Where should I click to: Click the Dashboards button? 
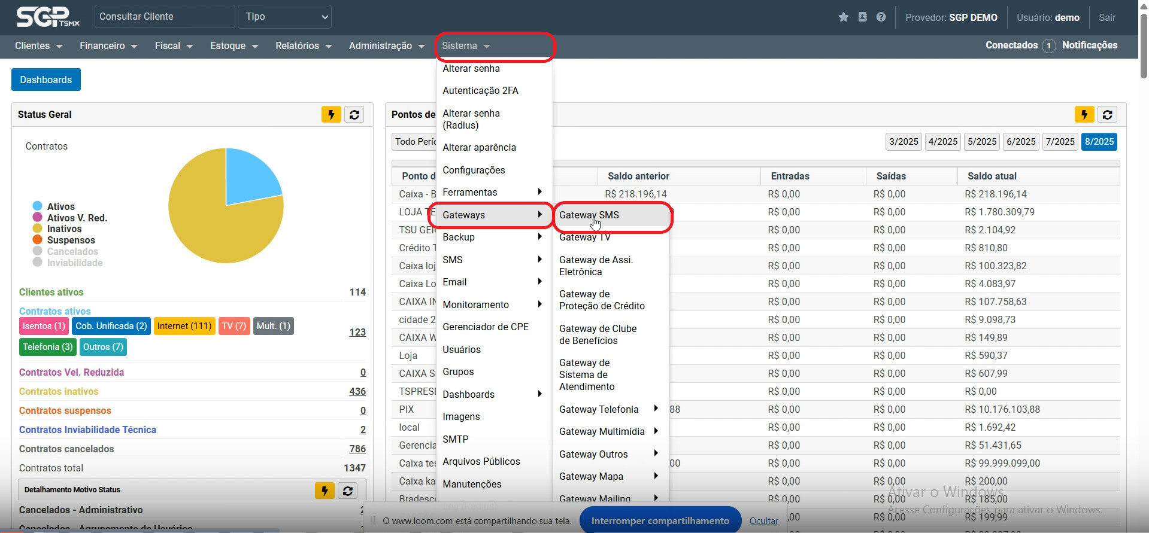click(46, 80)
